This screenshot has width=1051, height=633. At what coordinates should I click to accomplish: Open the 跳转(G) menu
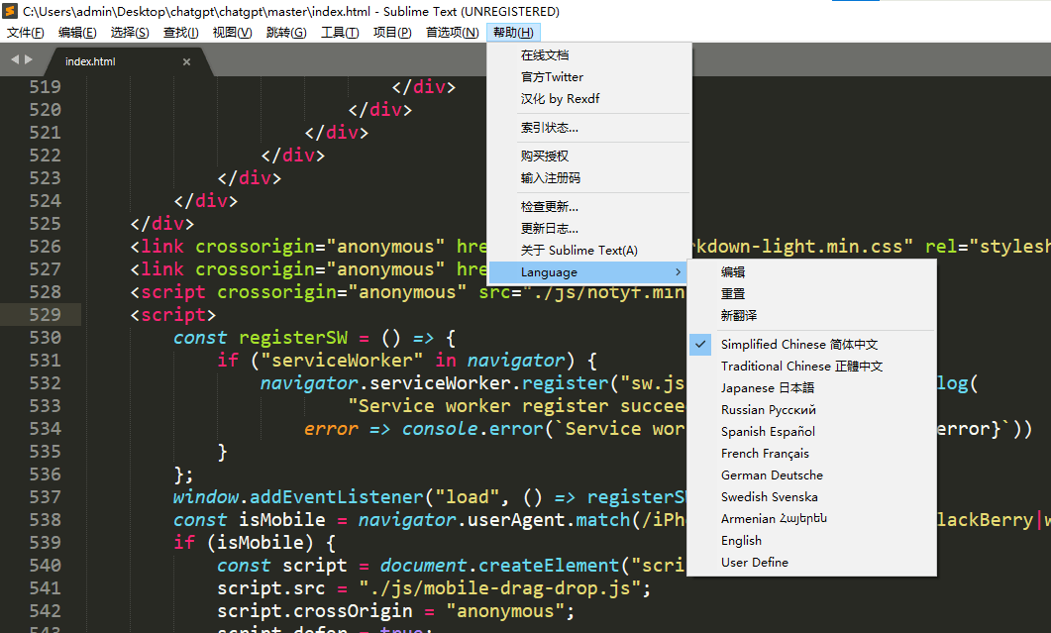(x=286, y=32)
